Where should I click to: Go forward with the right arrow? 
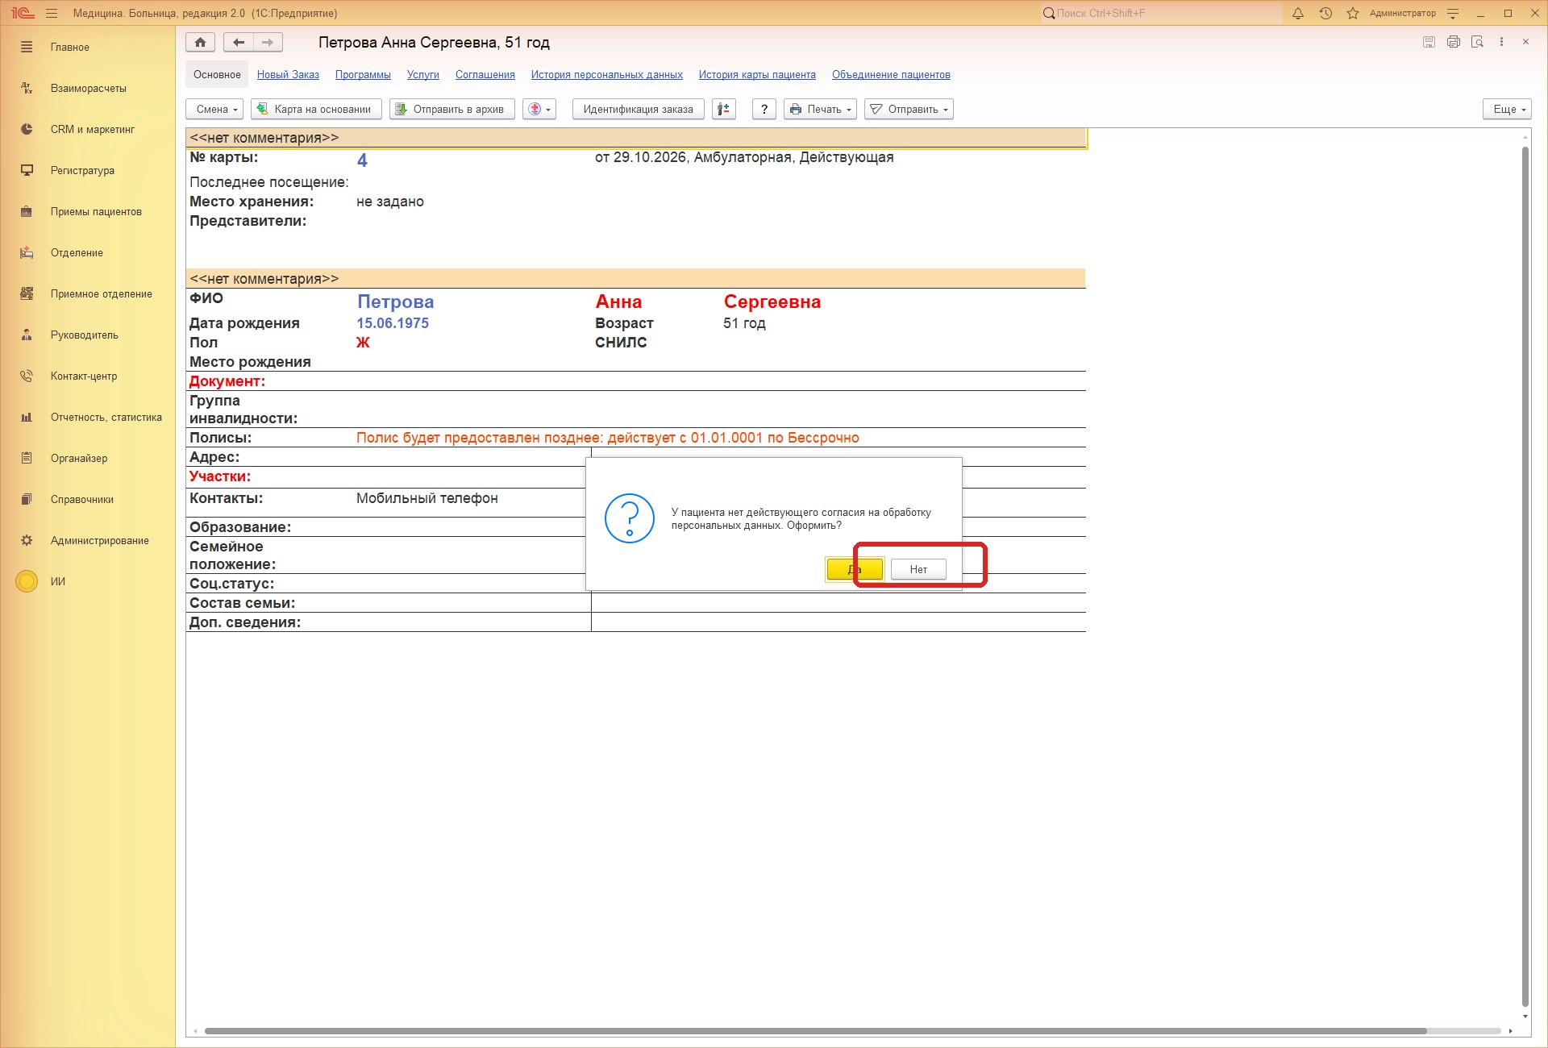(x=268, y=43)
